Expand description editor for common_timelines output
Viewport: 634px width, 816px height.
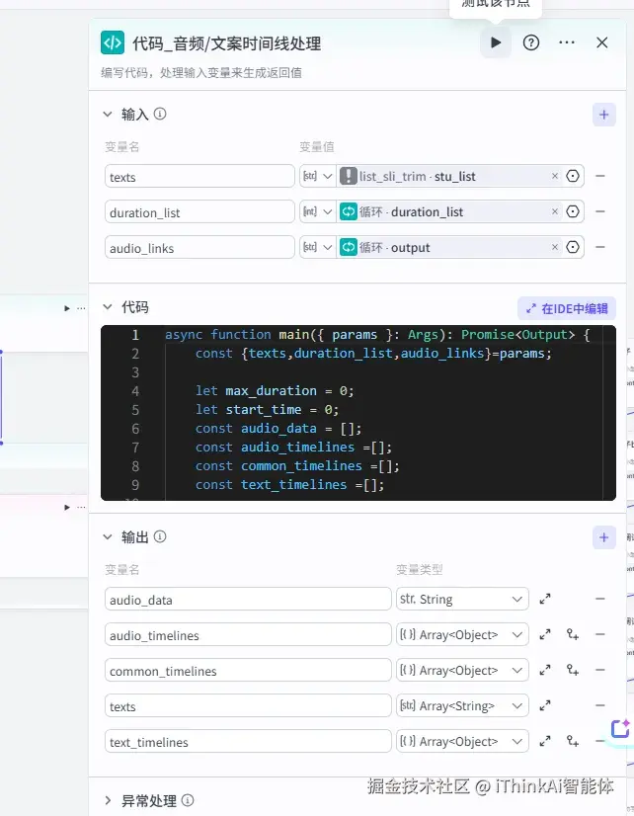tap(545, 670)
